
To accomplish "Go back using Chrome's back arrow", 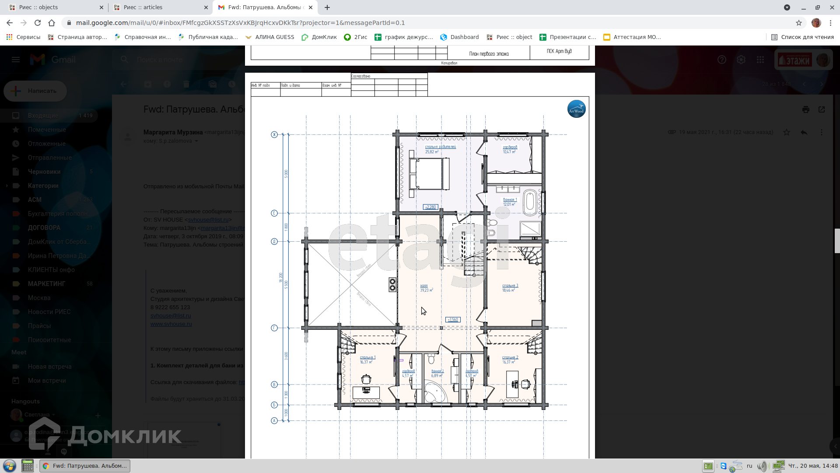I will click(x=10, y=23).
